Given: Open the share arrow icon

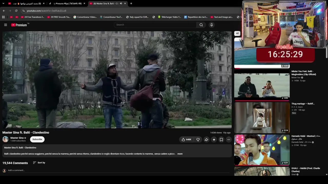Looking at the screenshot, I should click(206, 140).
